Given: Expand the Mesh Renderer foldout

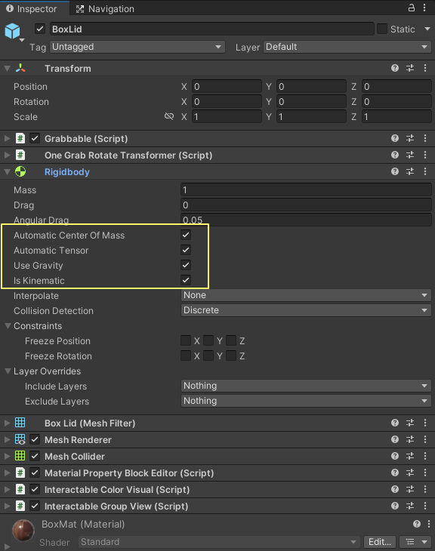Looking at the screenshot, I should [7, 439].
